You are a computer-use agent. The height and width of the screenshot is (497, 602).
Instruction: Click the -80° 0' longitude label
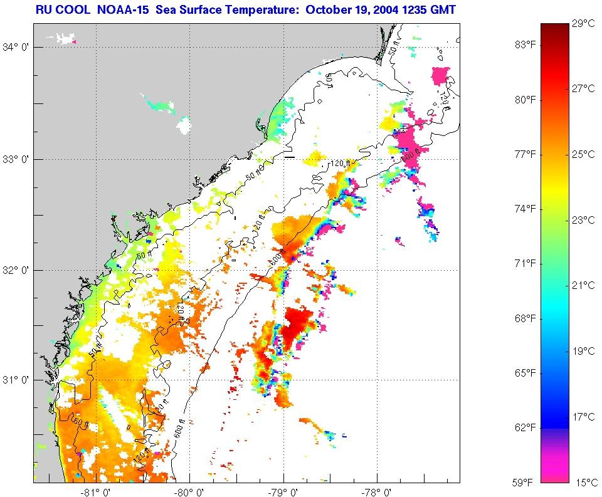click(189, 492)
